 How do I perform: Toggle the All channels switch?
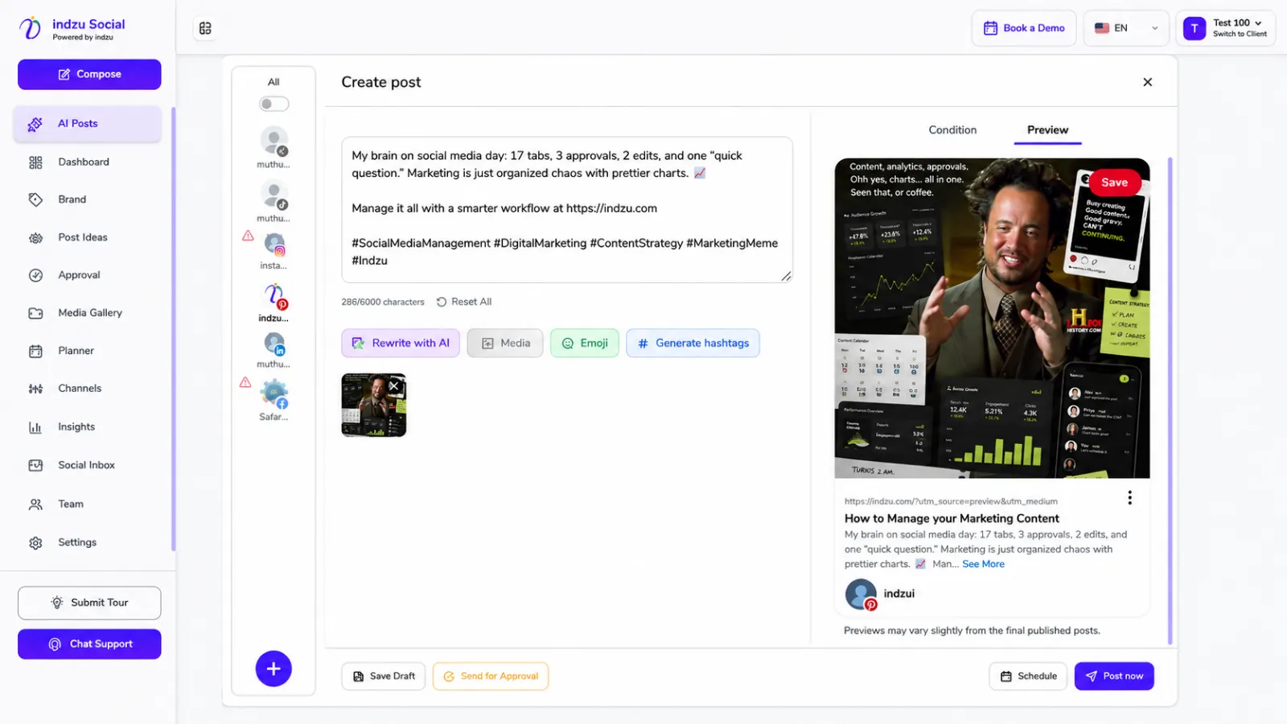273,104
